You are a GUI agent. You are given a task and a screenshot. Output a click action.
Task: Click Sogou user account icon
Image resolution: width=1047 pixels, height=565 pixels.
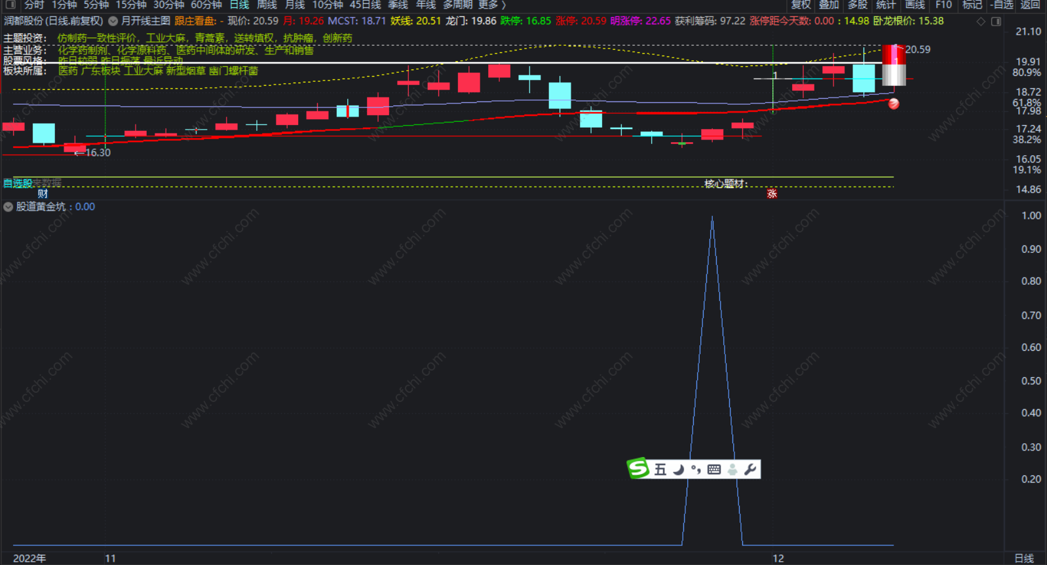point(733,469)
